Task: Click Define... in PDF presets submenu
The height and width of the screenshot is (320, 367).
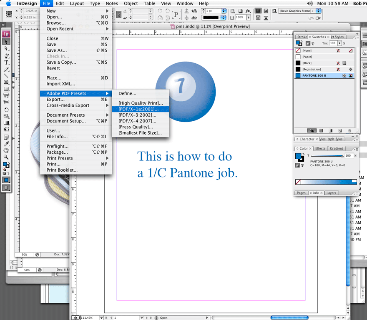Action: 127,93
